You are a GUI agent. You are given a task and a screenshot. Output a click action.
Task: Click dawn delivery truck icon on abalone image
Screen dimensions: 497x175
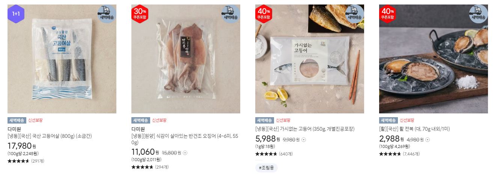478,14
